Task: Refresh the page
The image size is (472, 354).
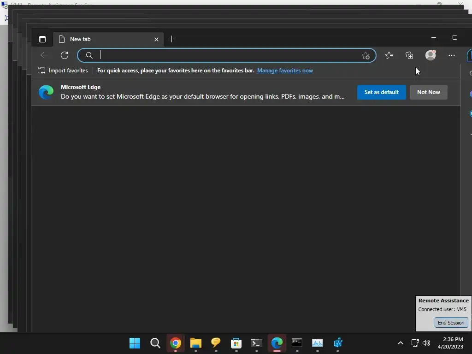Action: (x=65, y=55)
